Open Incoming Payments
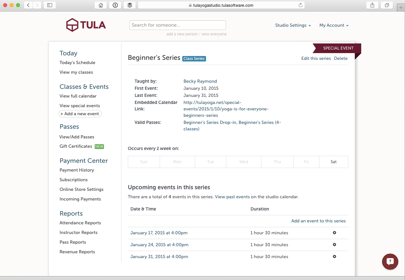405x280 pixels. tap(80, 199)
